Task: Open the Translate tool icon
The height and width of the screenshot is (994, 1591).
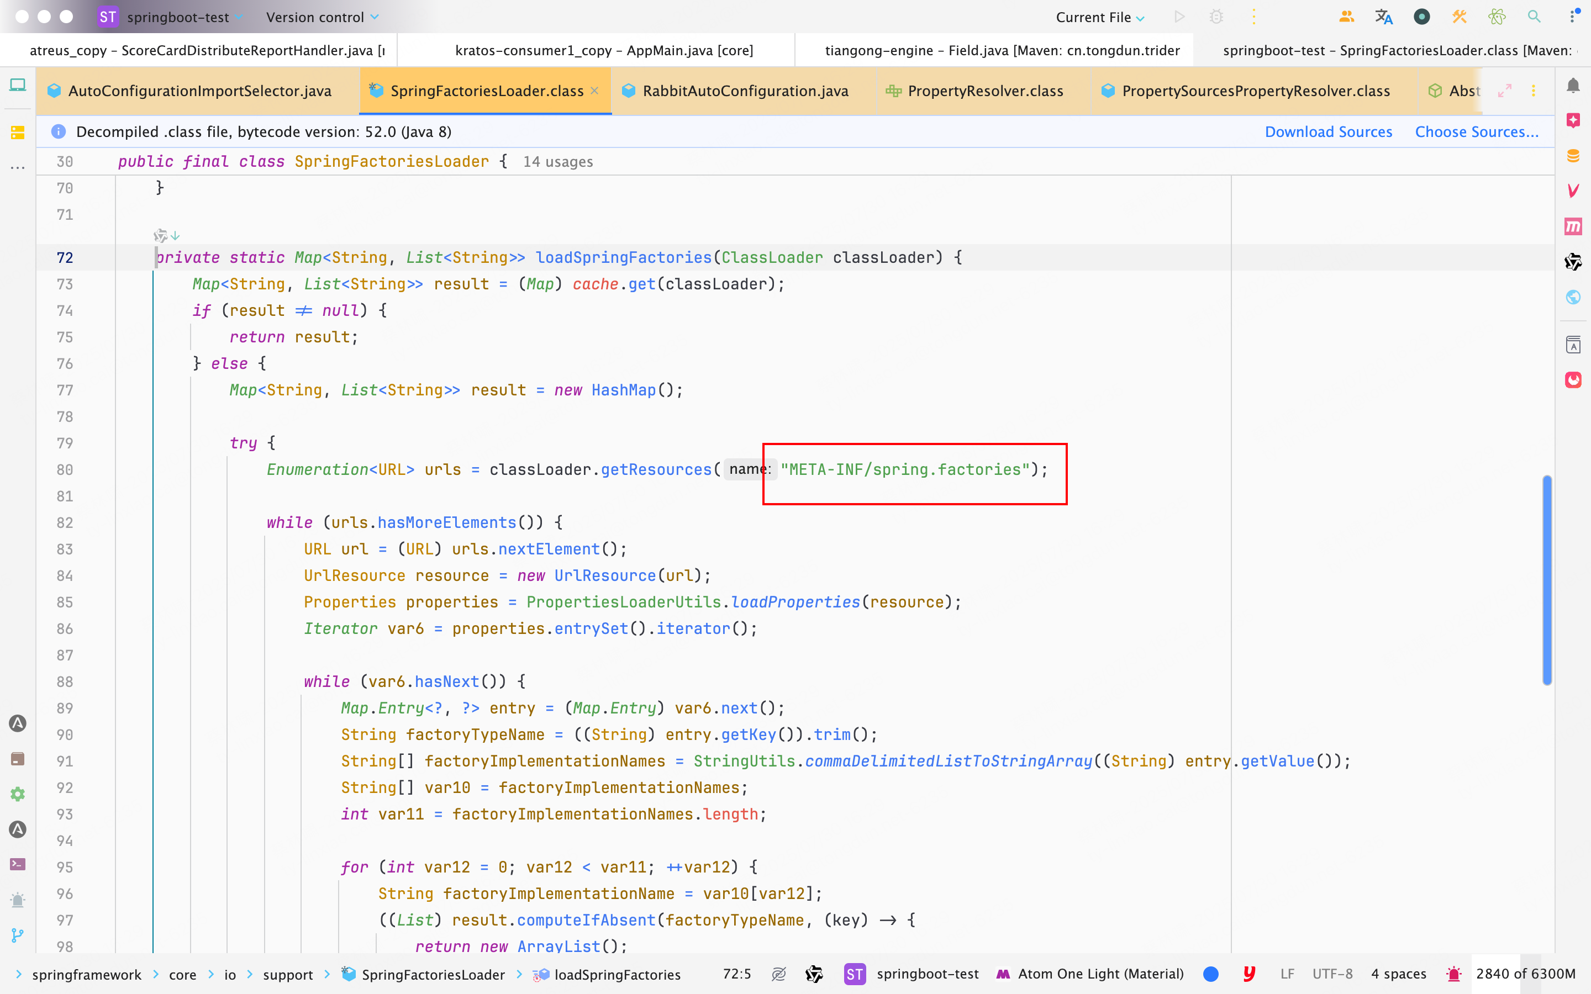Action: point(1383,17)
